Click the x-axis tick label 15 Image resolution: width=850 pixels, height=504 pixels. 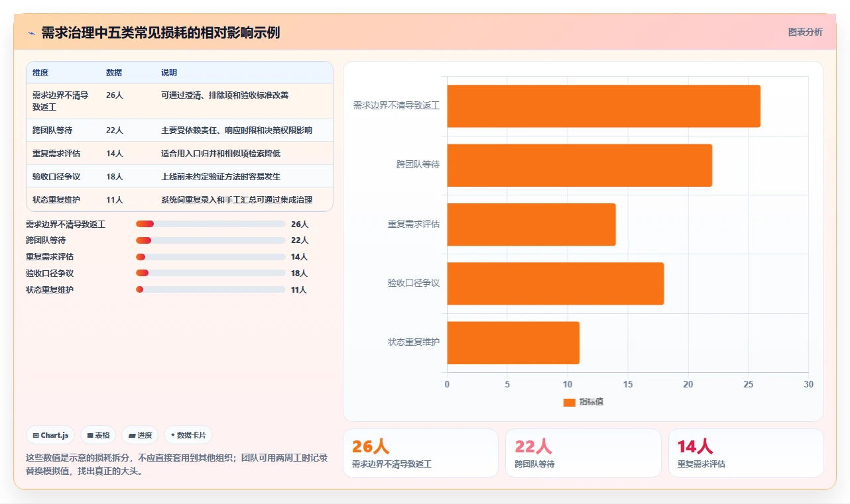[628, 384]
